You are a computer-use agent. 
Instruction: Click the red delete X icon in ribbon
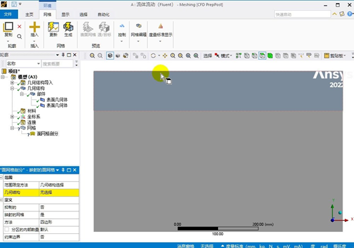[19, 27]
